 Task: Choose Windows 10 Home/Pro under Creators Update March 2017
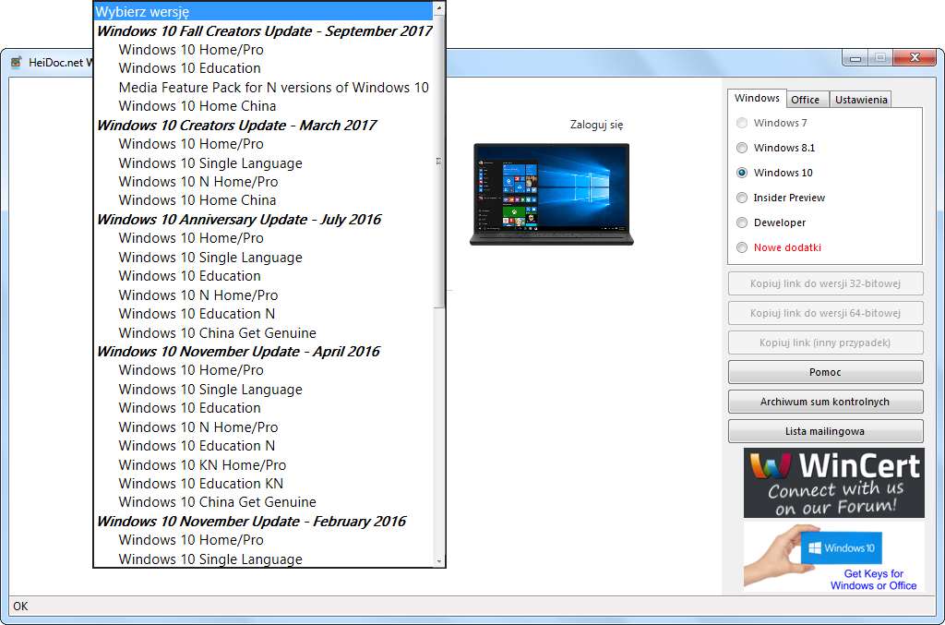coord(263,144)
